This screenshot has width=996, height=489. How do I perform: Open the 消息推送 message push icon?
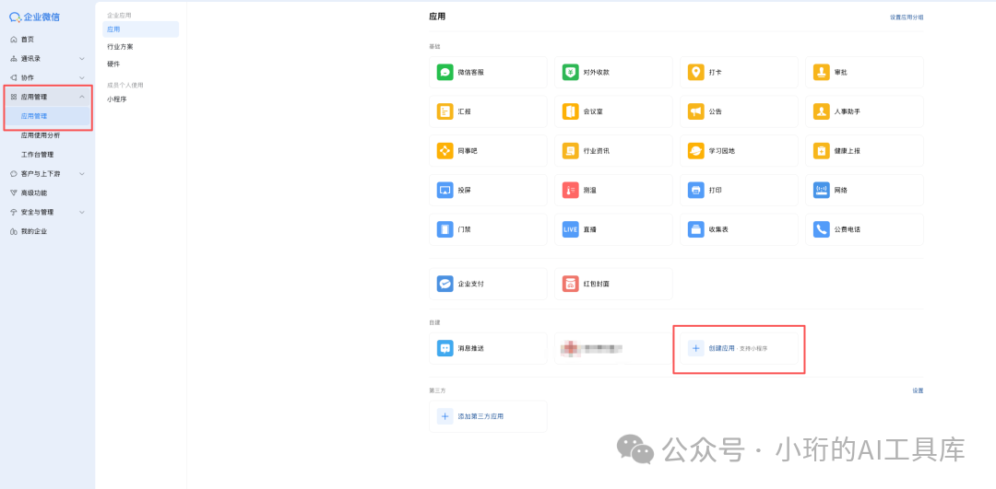point(445,348)
